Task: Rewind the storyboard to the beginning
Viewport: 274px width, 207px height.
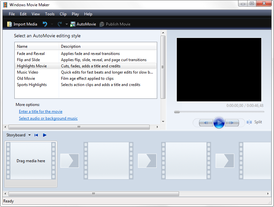Action: tap(36, 135)
